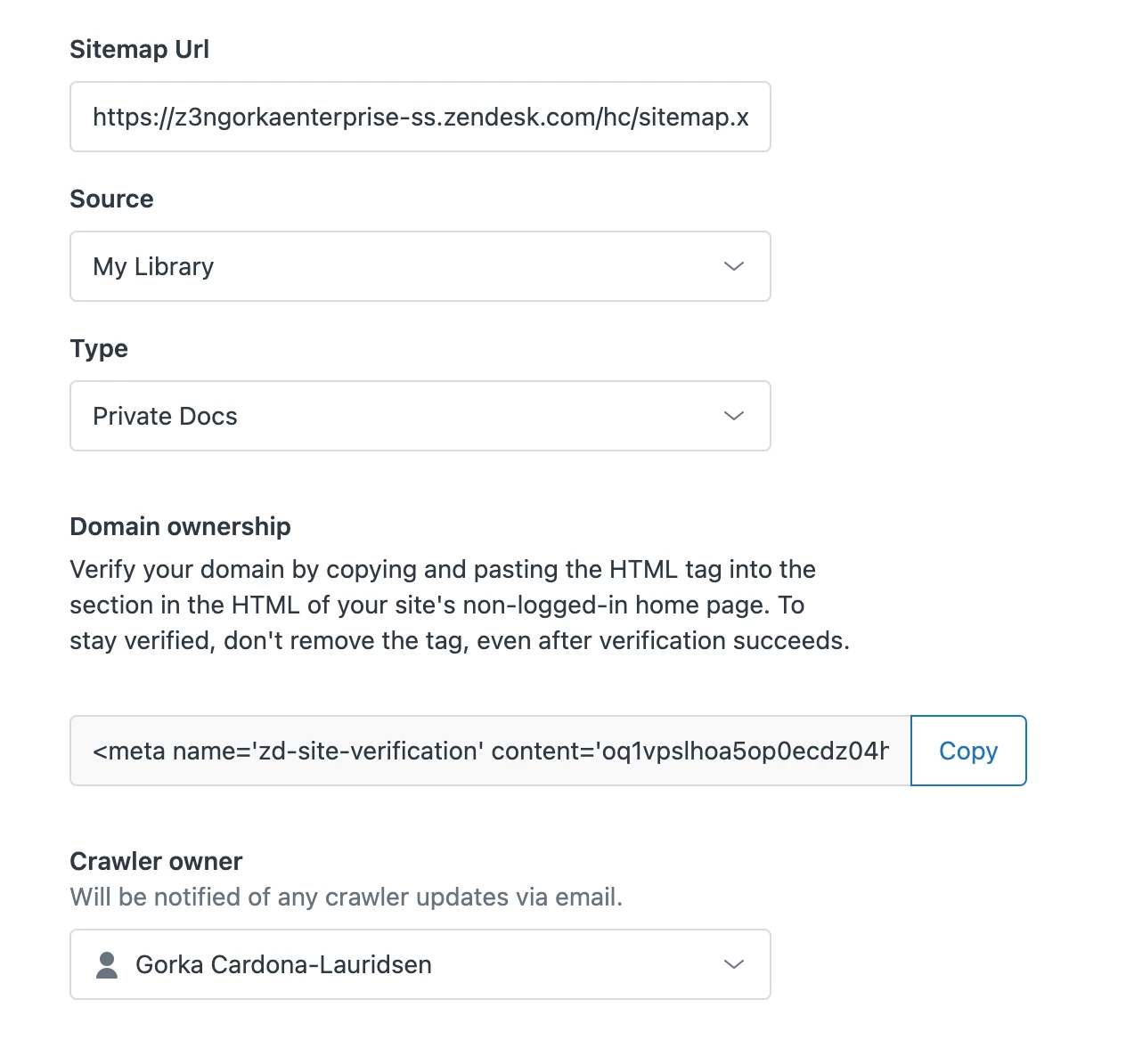Click the chevron arrow in the Crawler owner field
Screen dimensions: 1126x1056
(x=734, y=964)
